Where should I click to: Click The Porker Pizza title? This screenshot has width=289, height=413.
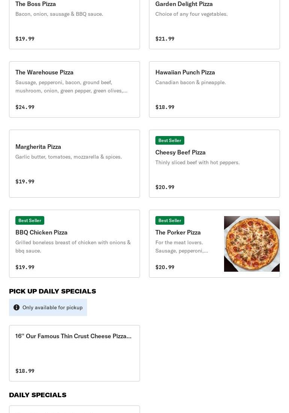[x=178, y=232]
